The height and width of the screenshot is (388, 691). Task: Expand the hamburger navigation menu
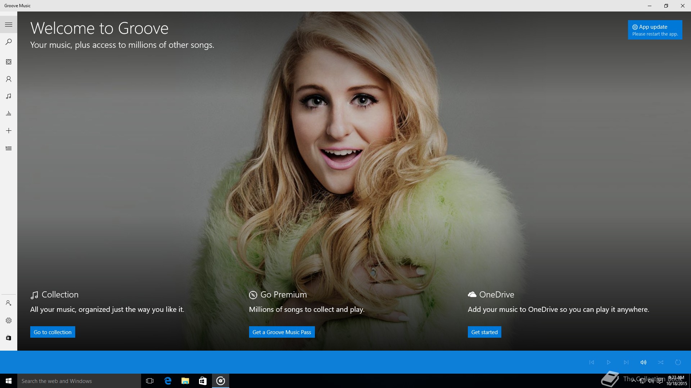9,24
